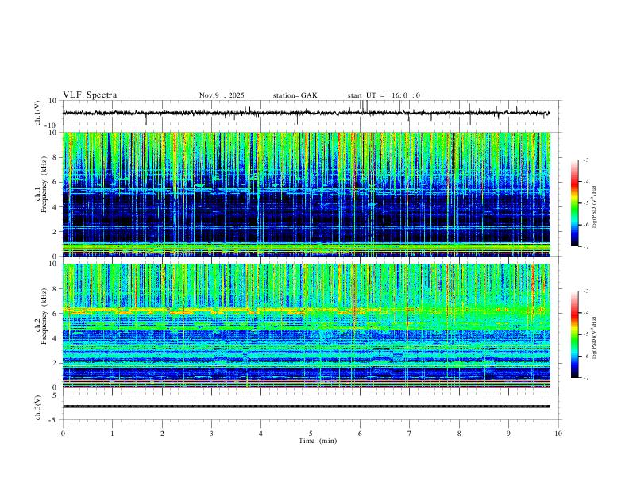
Task: Click inside the ch.2 spectrogram panel
Action: point(306,326)
